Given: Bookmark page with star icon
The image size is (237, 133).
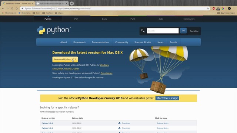Looking at the screenshot, I should [208, 8].
